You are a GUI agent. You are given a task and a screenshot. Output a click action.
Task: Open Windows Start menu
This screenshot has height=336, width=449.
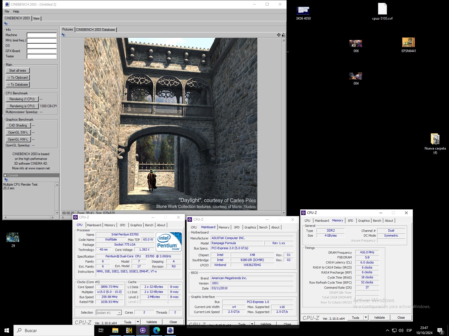coord(7,330)
